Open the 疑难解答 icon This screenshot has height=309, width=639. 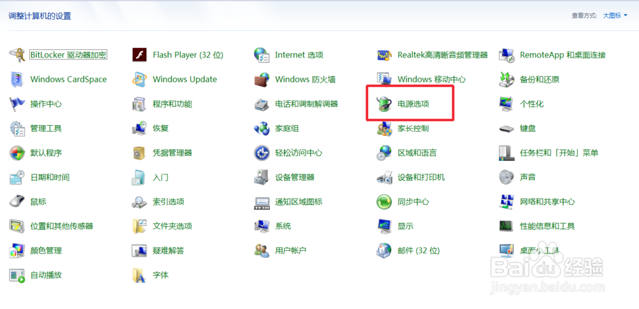tap(139, 250)
